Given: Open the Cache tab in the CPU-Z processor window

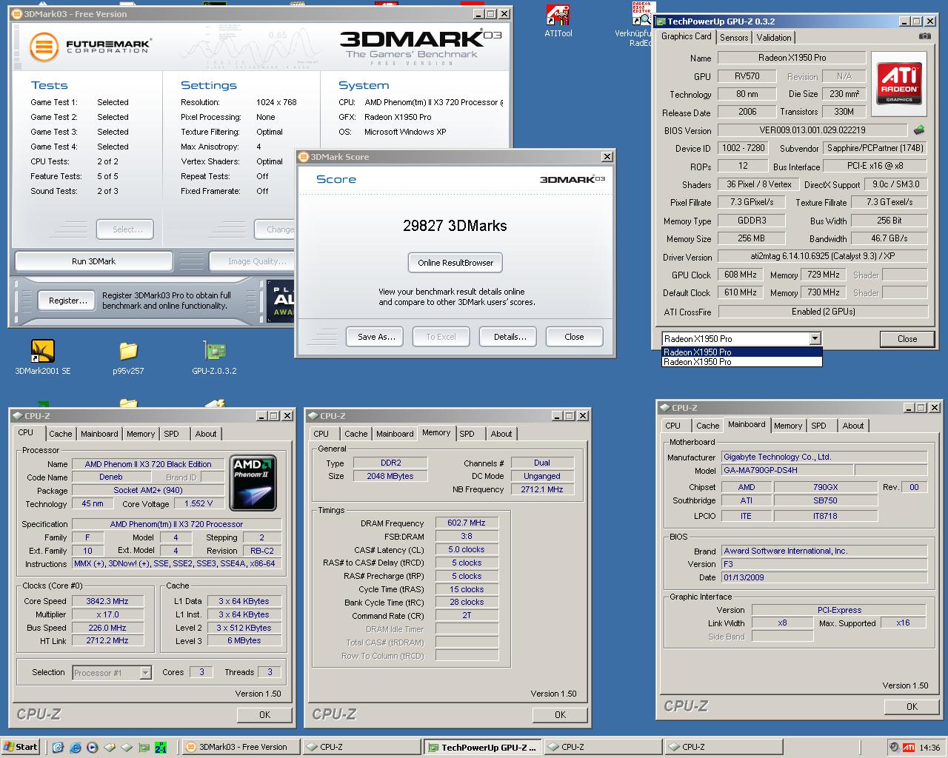Looking at the screenshot, I should pos(61,434).
